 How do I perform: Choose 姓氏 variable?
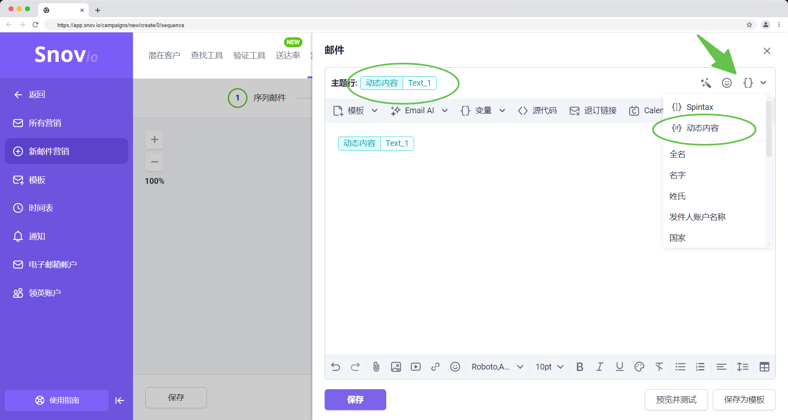click(x=714, y=196)
